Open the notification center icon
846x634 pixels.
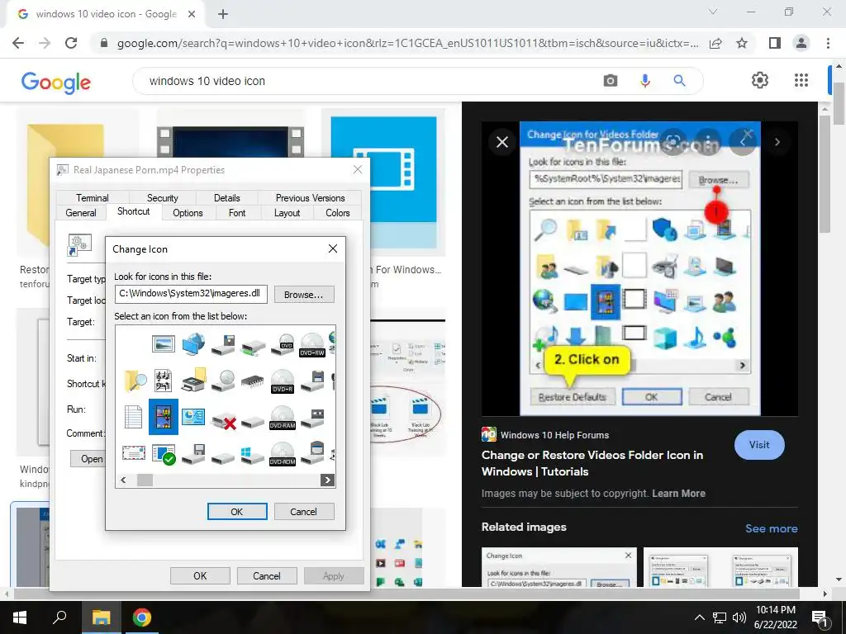point(820,617)
